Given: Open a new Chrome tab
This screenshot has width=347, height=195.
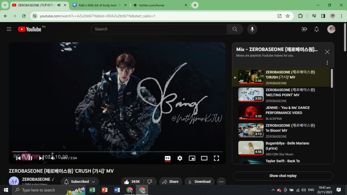Looking at the screenshot, I should pyautogui.click(x=195, y=5).
